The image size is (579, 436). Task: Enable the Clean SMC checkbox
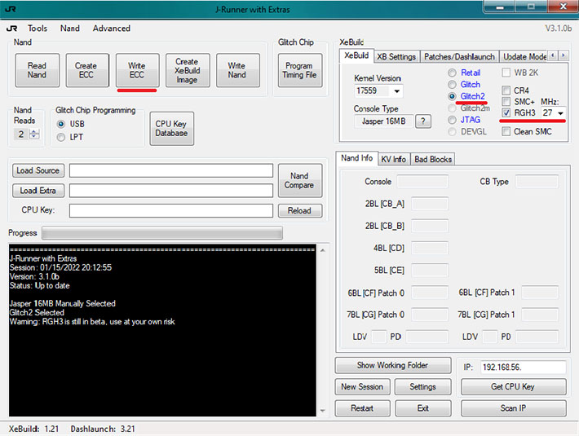pos(506,131)
